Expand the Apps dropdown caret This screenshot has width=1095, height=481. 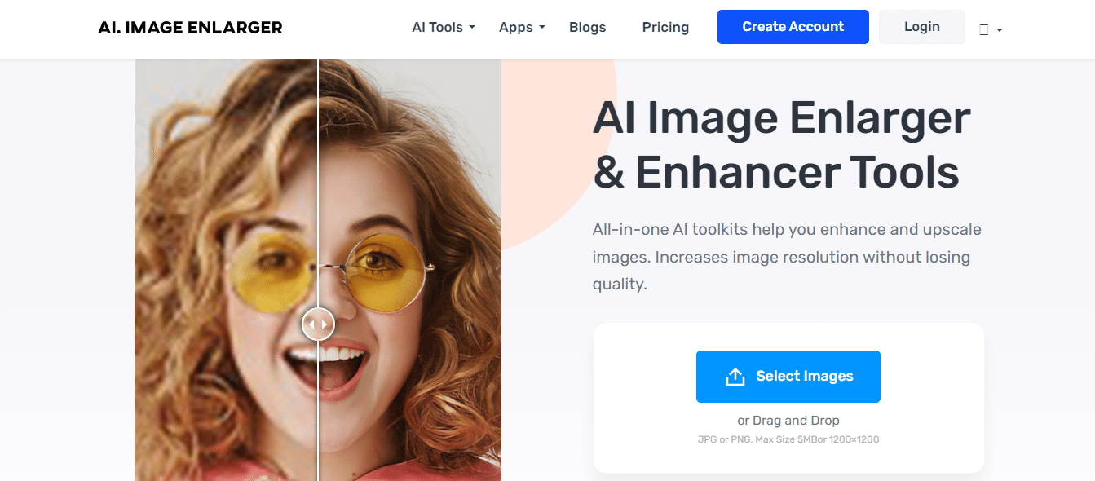541,28
